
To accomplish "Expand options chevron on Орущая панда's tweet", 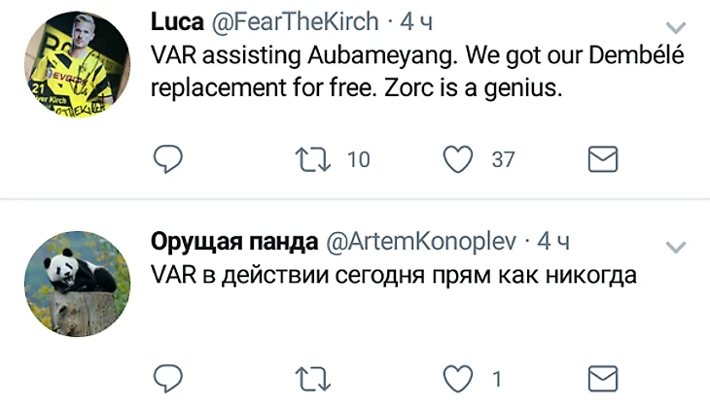I will [x=674, y=245].
